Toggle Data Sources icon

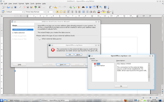coord(94,7)
